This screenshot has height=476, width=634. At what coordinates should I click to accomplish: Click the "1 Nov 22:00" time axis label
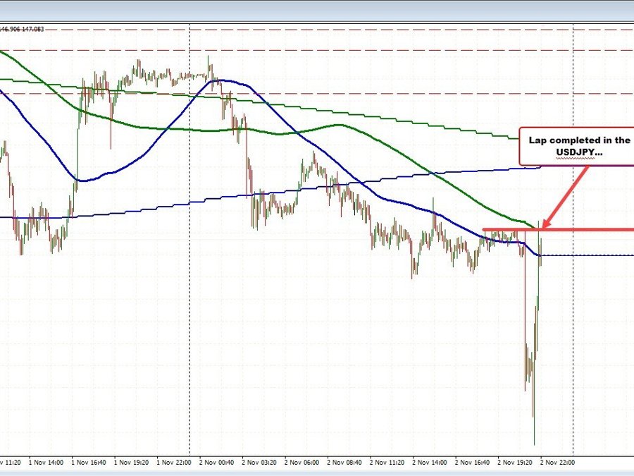point(174,463)
